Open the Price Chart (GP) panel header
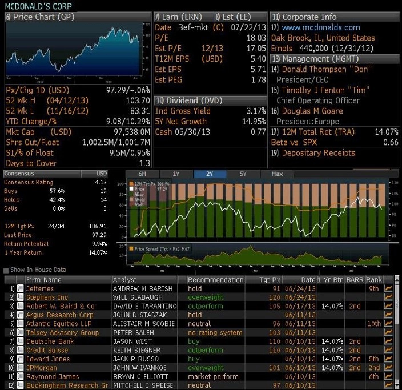Screen dimensions: 402x390 click(x=78, y=17)
